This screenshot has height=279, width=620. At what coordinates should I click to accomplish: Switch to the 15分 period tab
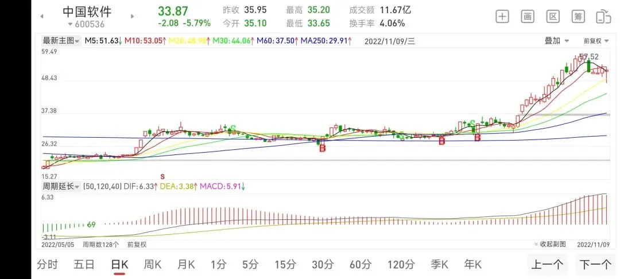285,265
